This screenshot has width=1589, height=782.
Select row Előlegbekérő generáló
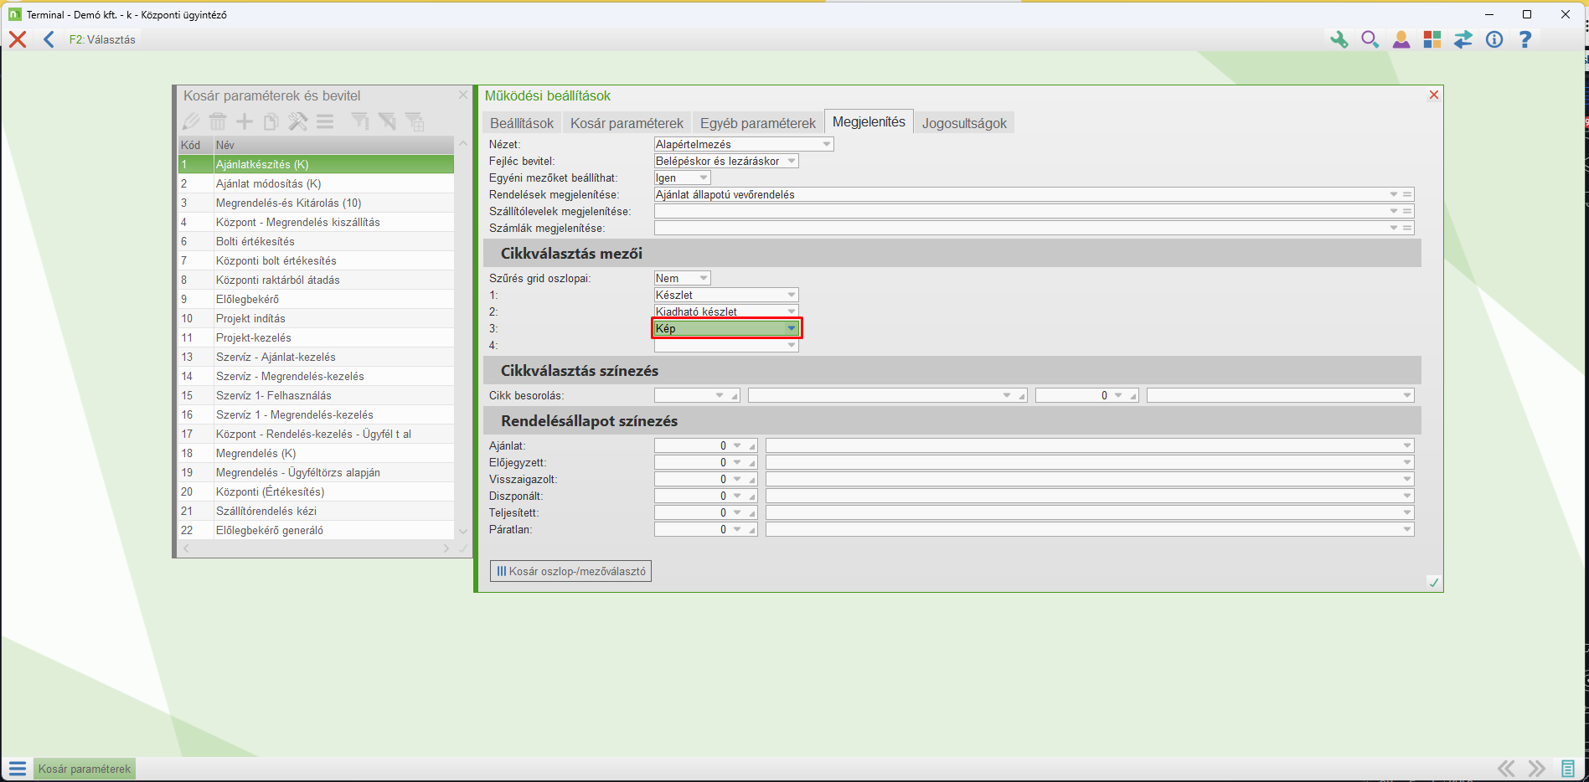click(316, 530)
